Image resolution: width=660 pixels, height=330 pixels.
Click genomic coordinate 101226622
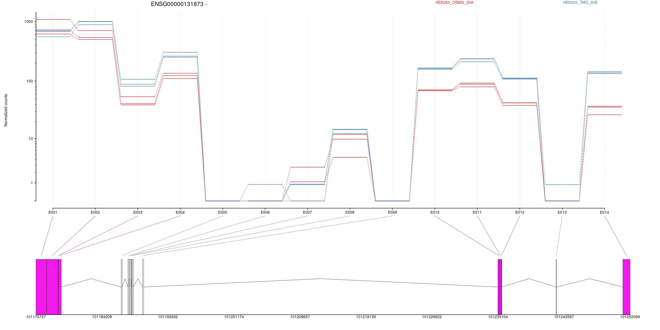[x=432, y=317]
